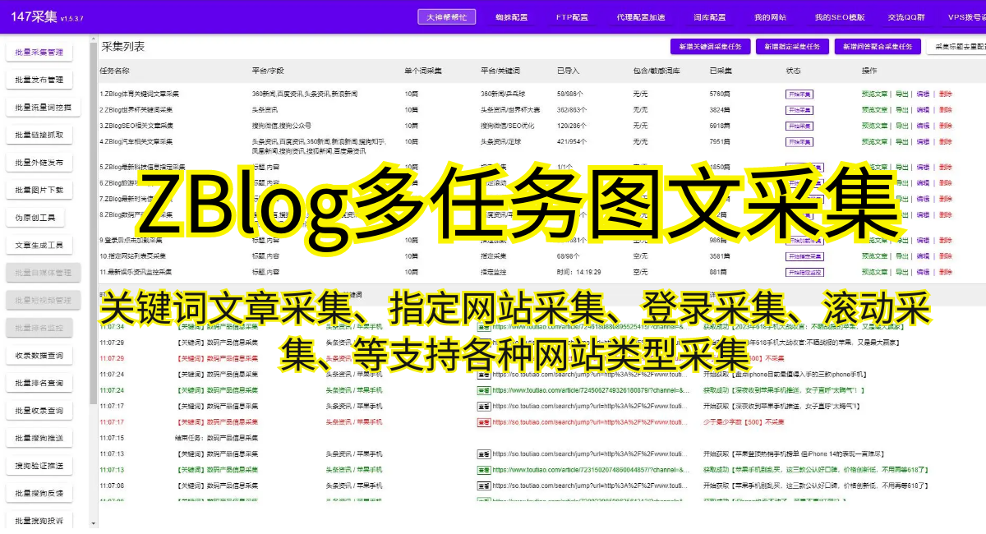Open 词库配置 in top navigation
Screen dimensions: 986x534
tap(710, 17)
